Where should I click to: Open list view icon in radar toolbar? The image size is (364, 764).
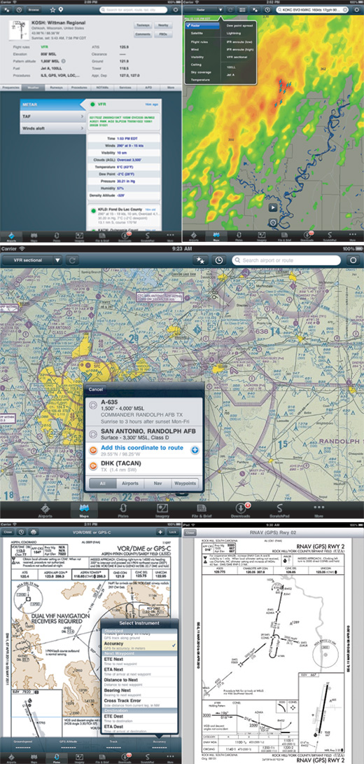coord(242,10)
